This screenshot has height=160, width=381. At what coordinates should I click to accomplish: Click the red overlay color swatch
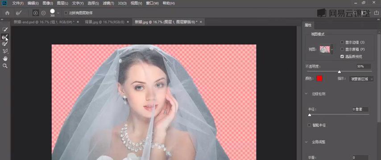319,79
